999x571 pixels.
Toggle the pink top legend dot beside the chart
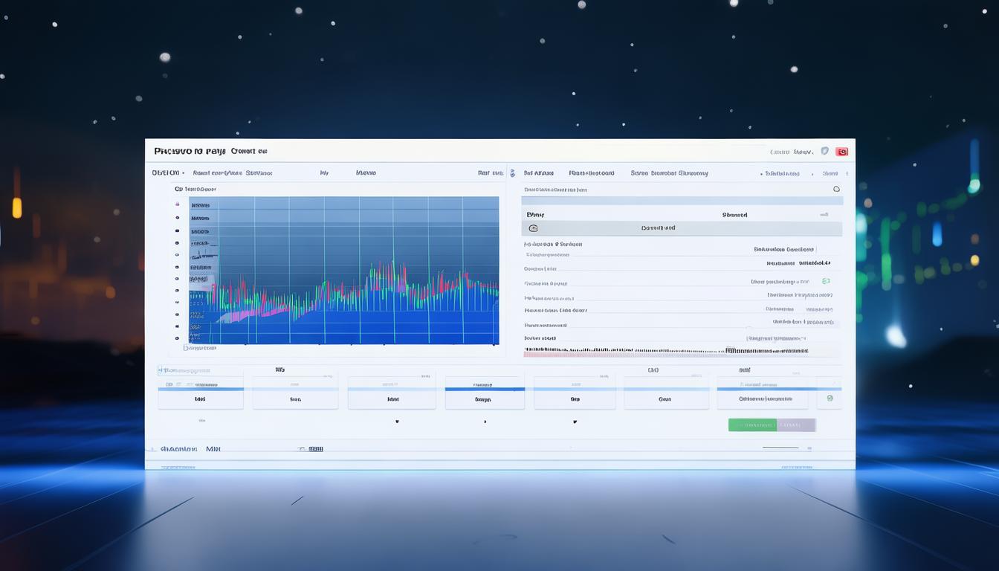point(177,202)
